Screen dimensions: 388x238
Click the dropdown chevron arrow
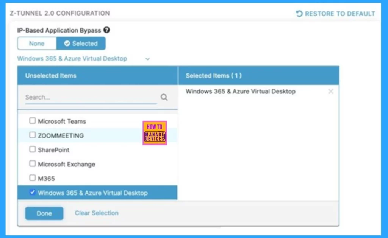pos(147,59)
